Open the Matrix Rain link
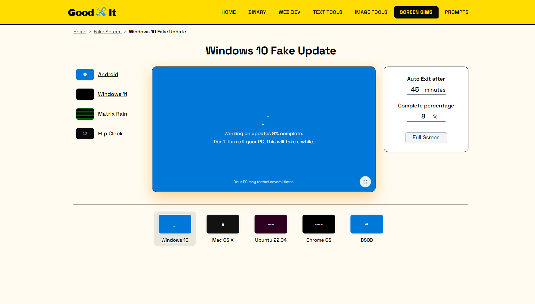 (x=113, y=114)
